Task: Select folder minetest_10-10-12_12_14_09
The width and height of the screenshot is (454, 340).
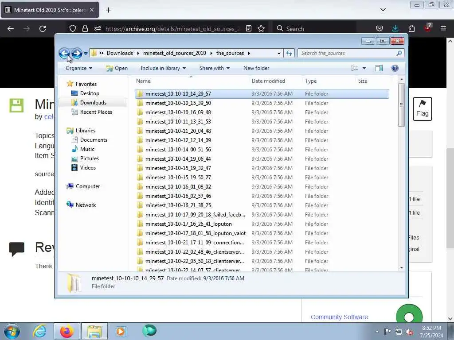Action: click(x=262, y=140)
